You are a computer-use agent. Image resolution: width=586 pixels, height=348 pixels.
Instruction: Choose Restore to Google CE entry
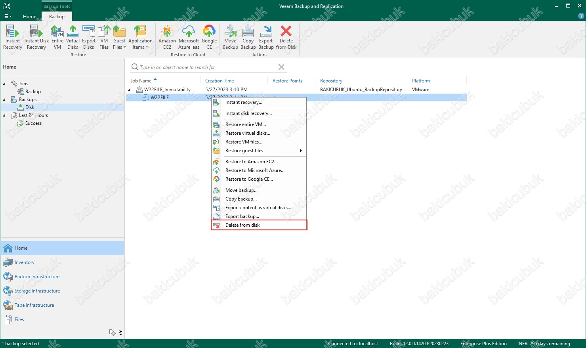point(259,179)
